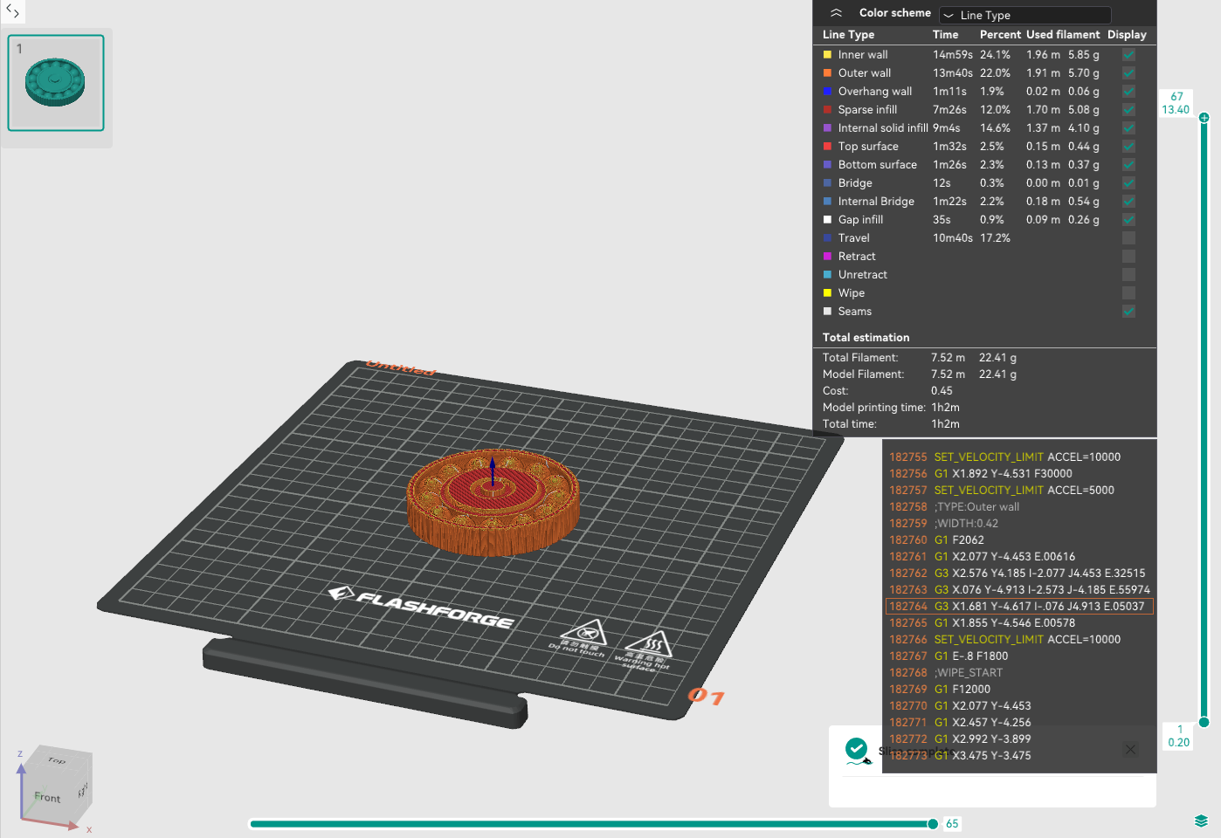1221x838 pixels.
Task: Close the slicing complete notification
Action: click(1130, 749)
